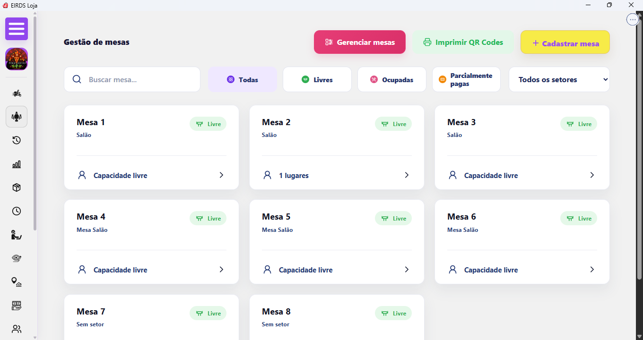Open the bar chart reports icon

pos(17,164)
